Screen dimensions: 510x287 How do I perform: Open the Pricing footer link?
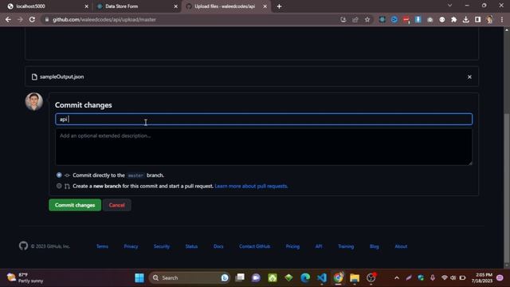point(292,246)
